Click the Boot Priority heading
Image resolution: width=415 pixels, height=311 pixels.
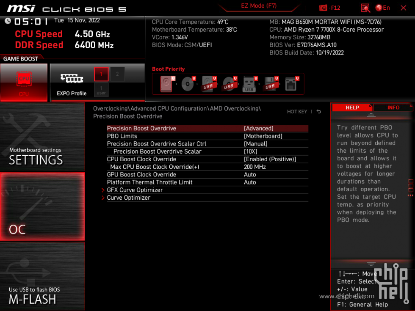point(169,69)
